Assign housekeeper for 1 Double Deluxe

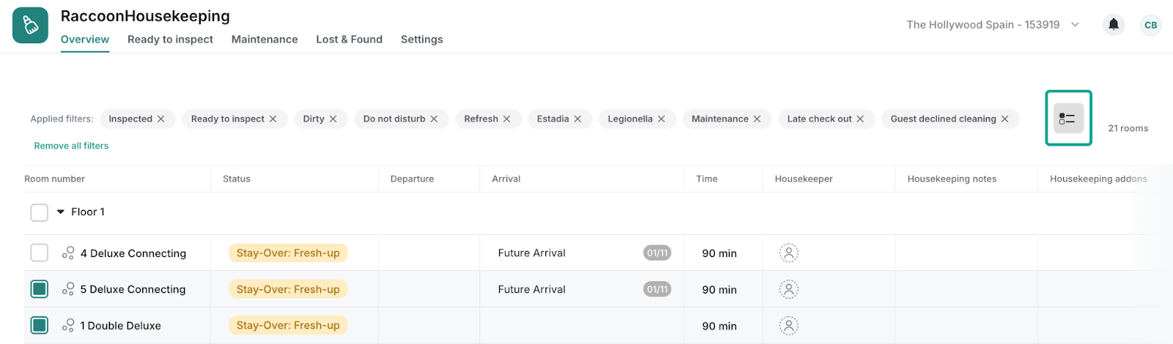[789, 326]
